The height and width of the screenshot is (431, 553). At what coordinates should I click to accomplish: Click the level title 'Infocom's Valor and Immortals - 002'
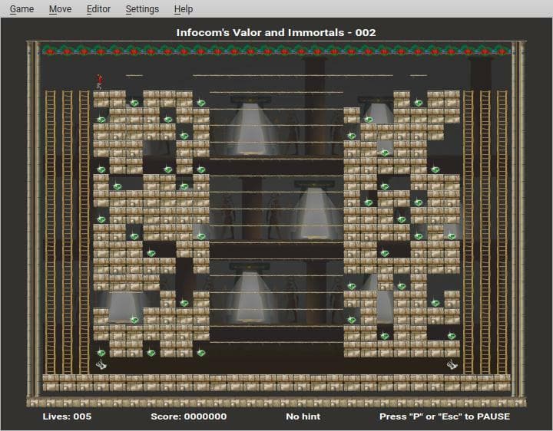(276, 33)
